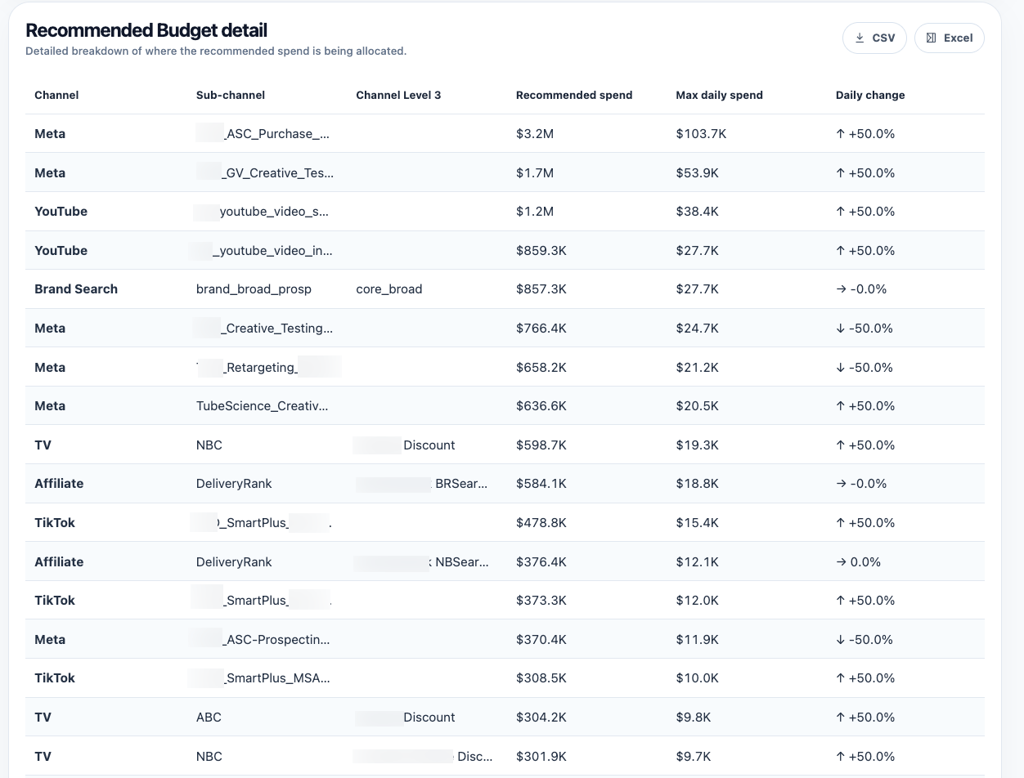
Task: Export the budget detail to Excel
Action: coord(949,38)
